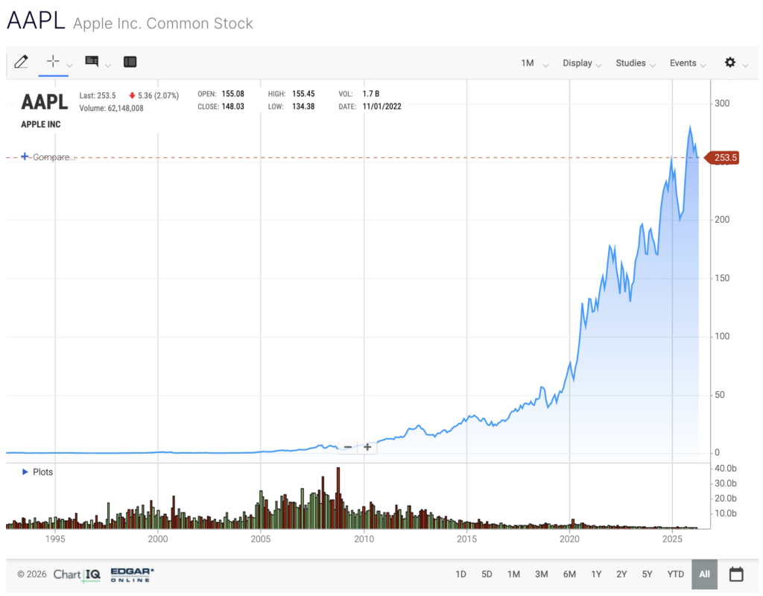Click the LOW 134.38 value

pos(303,107)
